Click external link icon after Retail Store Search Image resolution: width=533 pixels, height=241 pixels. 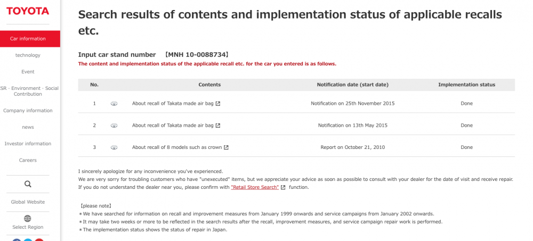click(x=283, y=187)
